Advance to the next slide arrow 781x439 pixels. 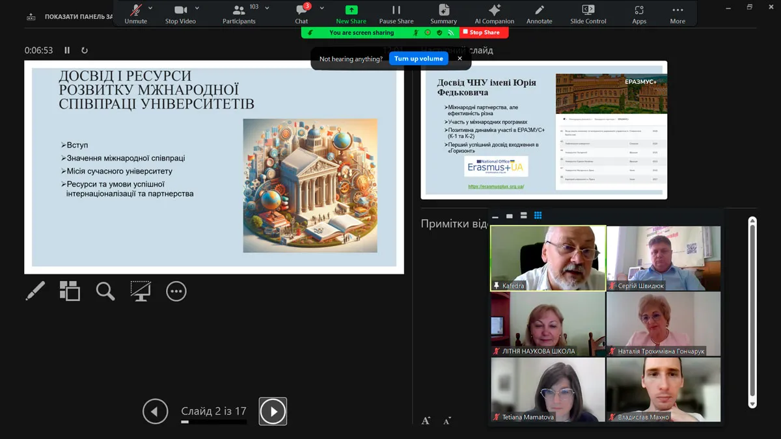point(273,411)
